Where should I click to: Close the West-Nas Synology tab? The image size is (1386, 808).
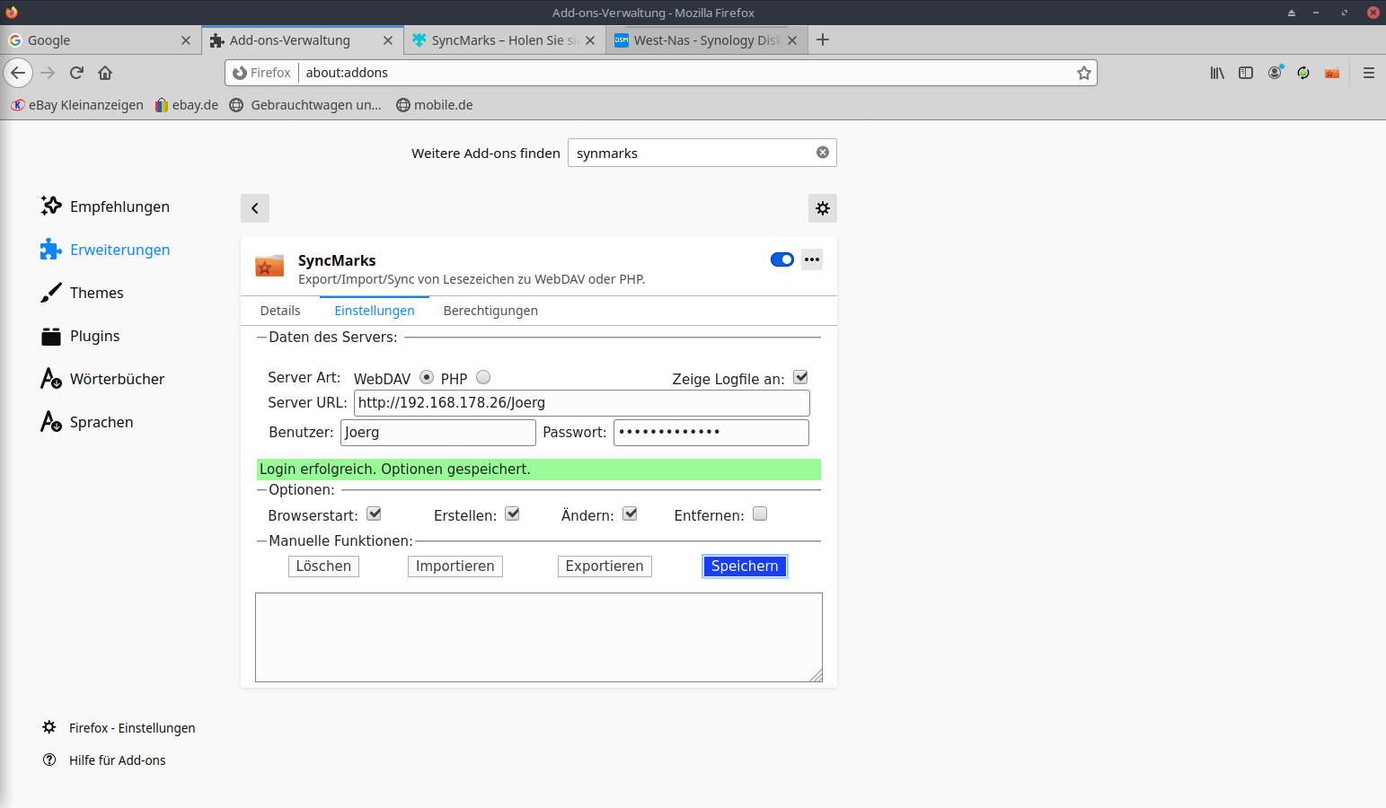792,40
